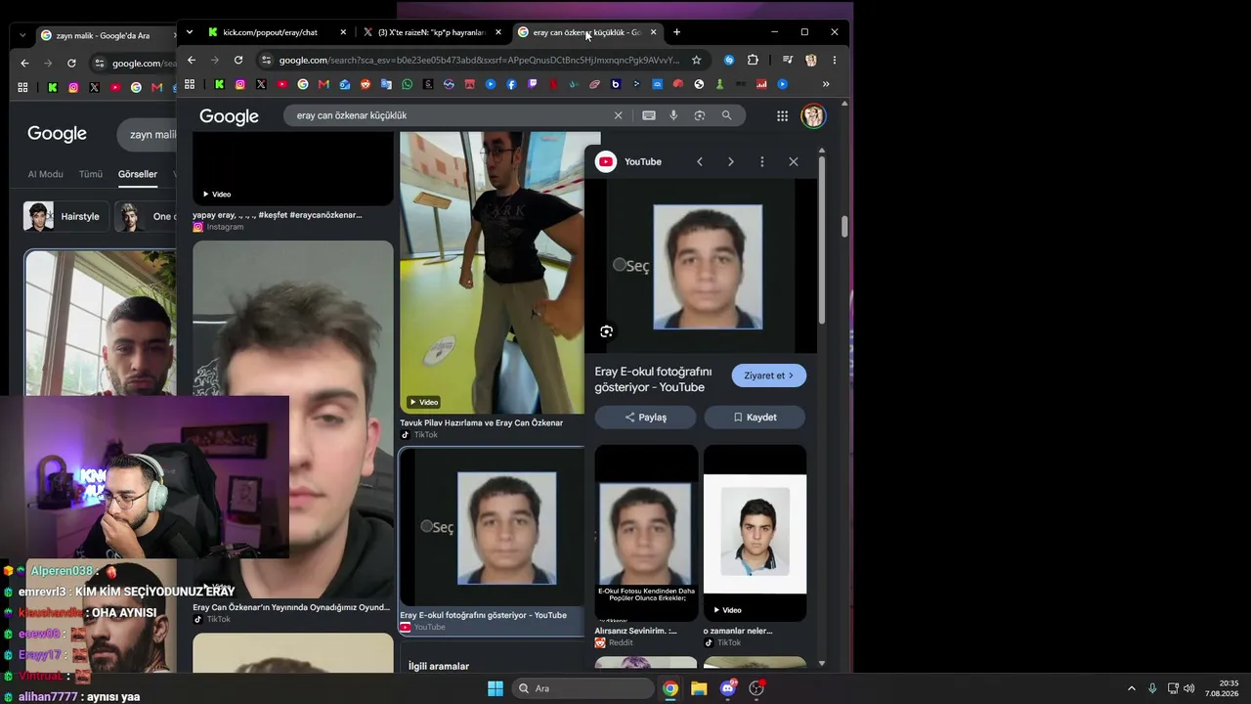Open the Chrome extensions puzzle icon
Image resolution: width=1251 pixels, height=704 pixels.
pyautogui.click(x=753, y=60)
